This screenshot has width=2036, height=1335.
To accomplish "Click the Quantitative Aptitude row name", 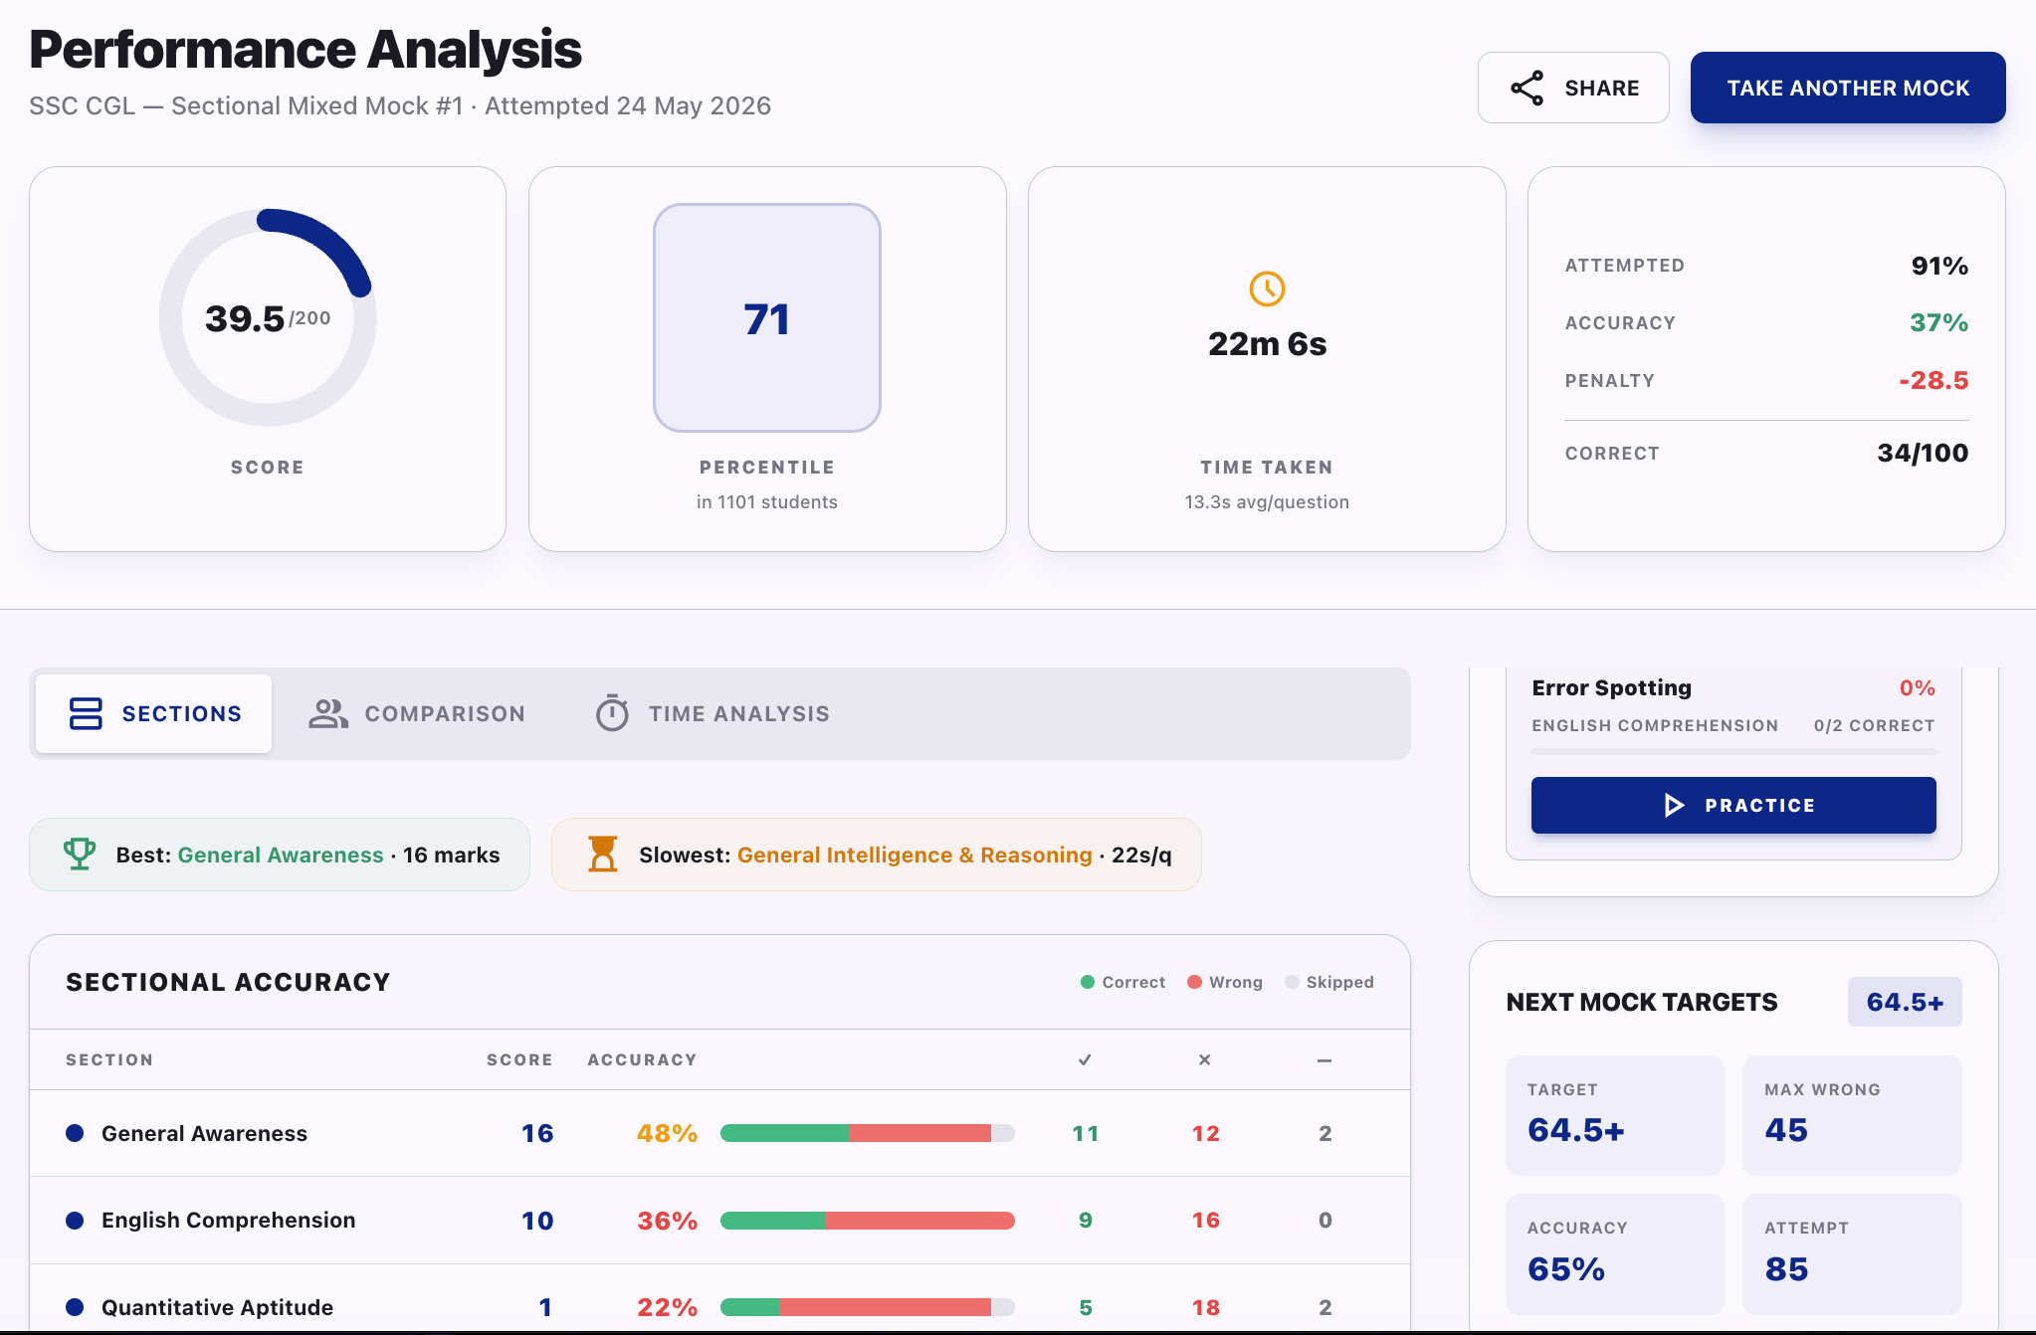I will [x=217, y=1307].
